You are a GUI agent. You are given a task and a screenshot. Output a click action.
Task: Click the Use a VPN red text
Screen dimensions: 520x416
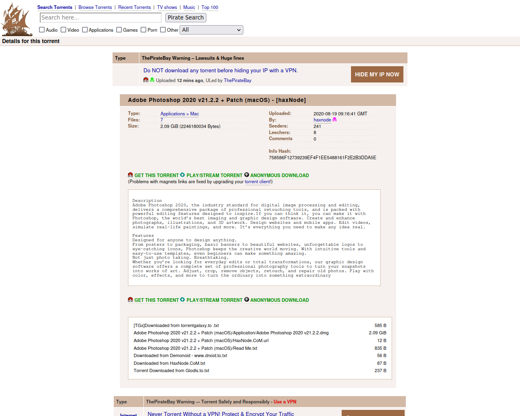coord(285,402)
